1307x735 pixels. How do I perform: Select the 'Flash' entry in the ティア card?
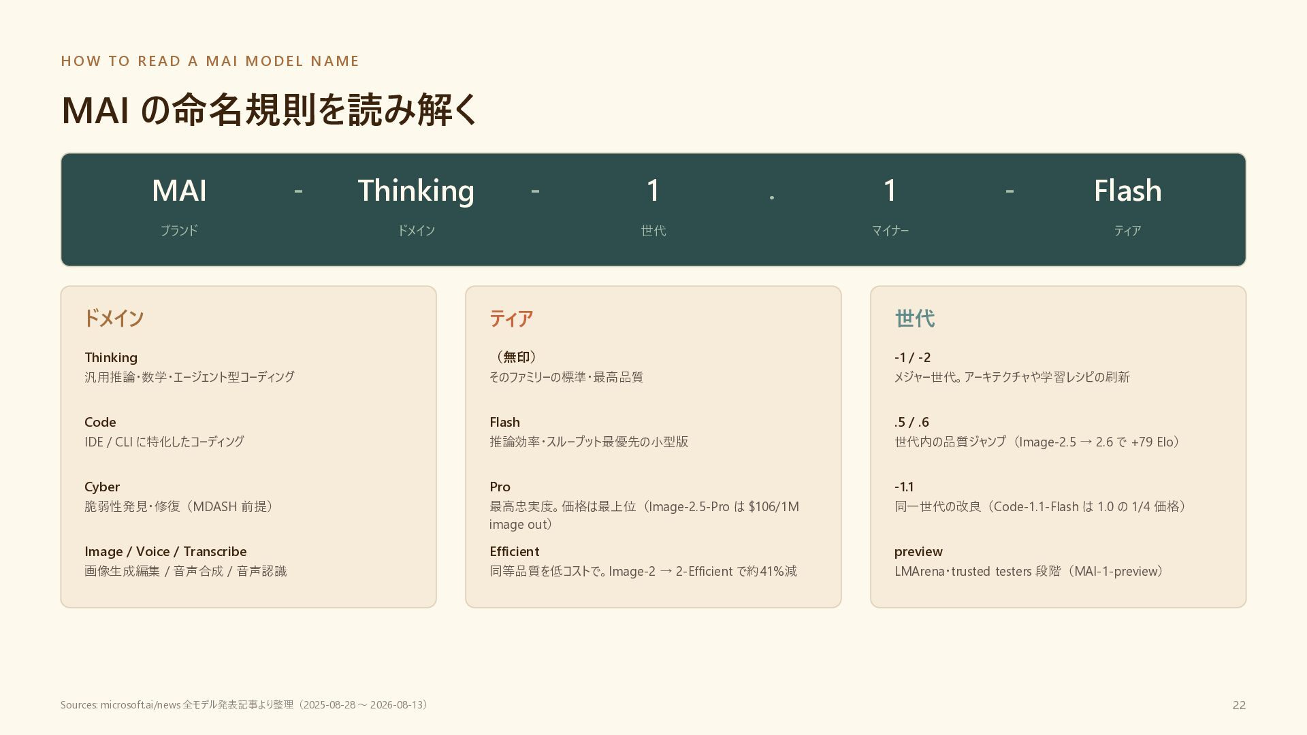[x=504, y=422]
